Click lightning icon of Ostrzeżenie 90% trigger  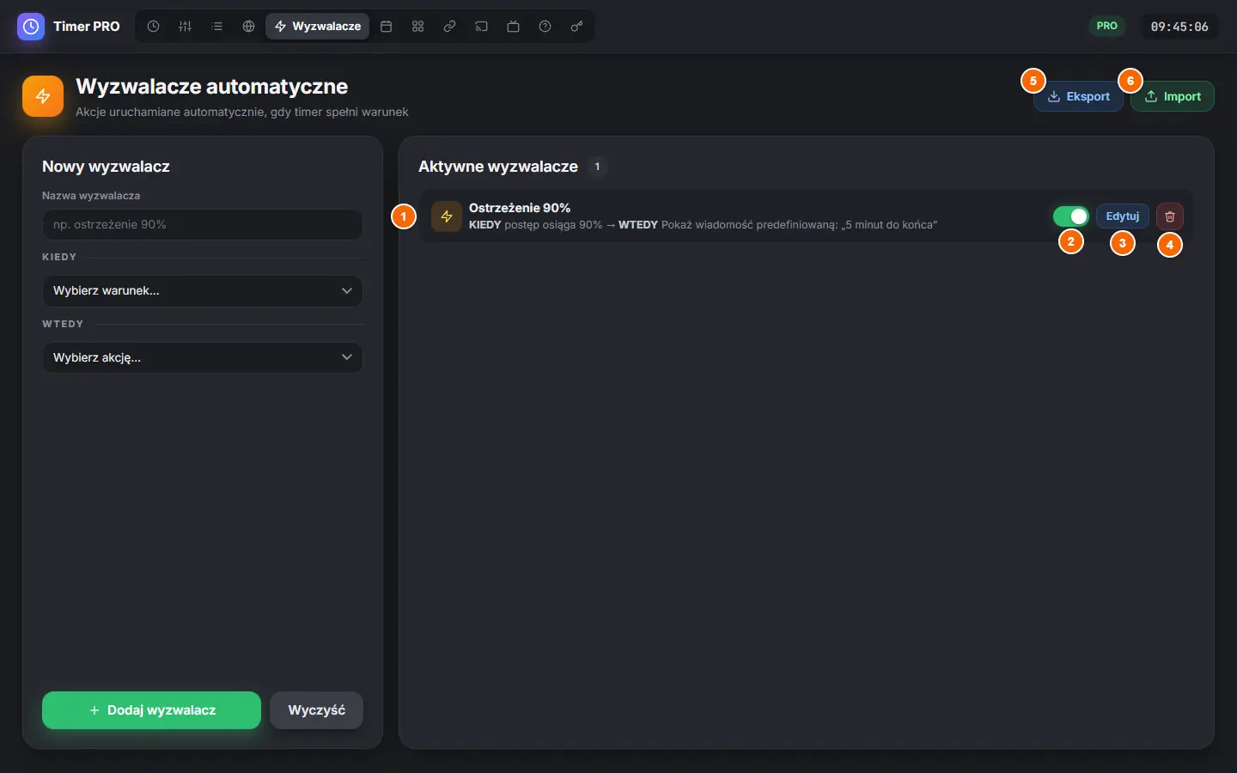pyautogui.click(x=447, y=216)
